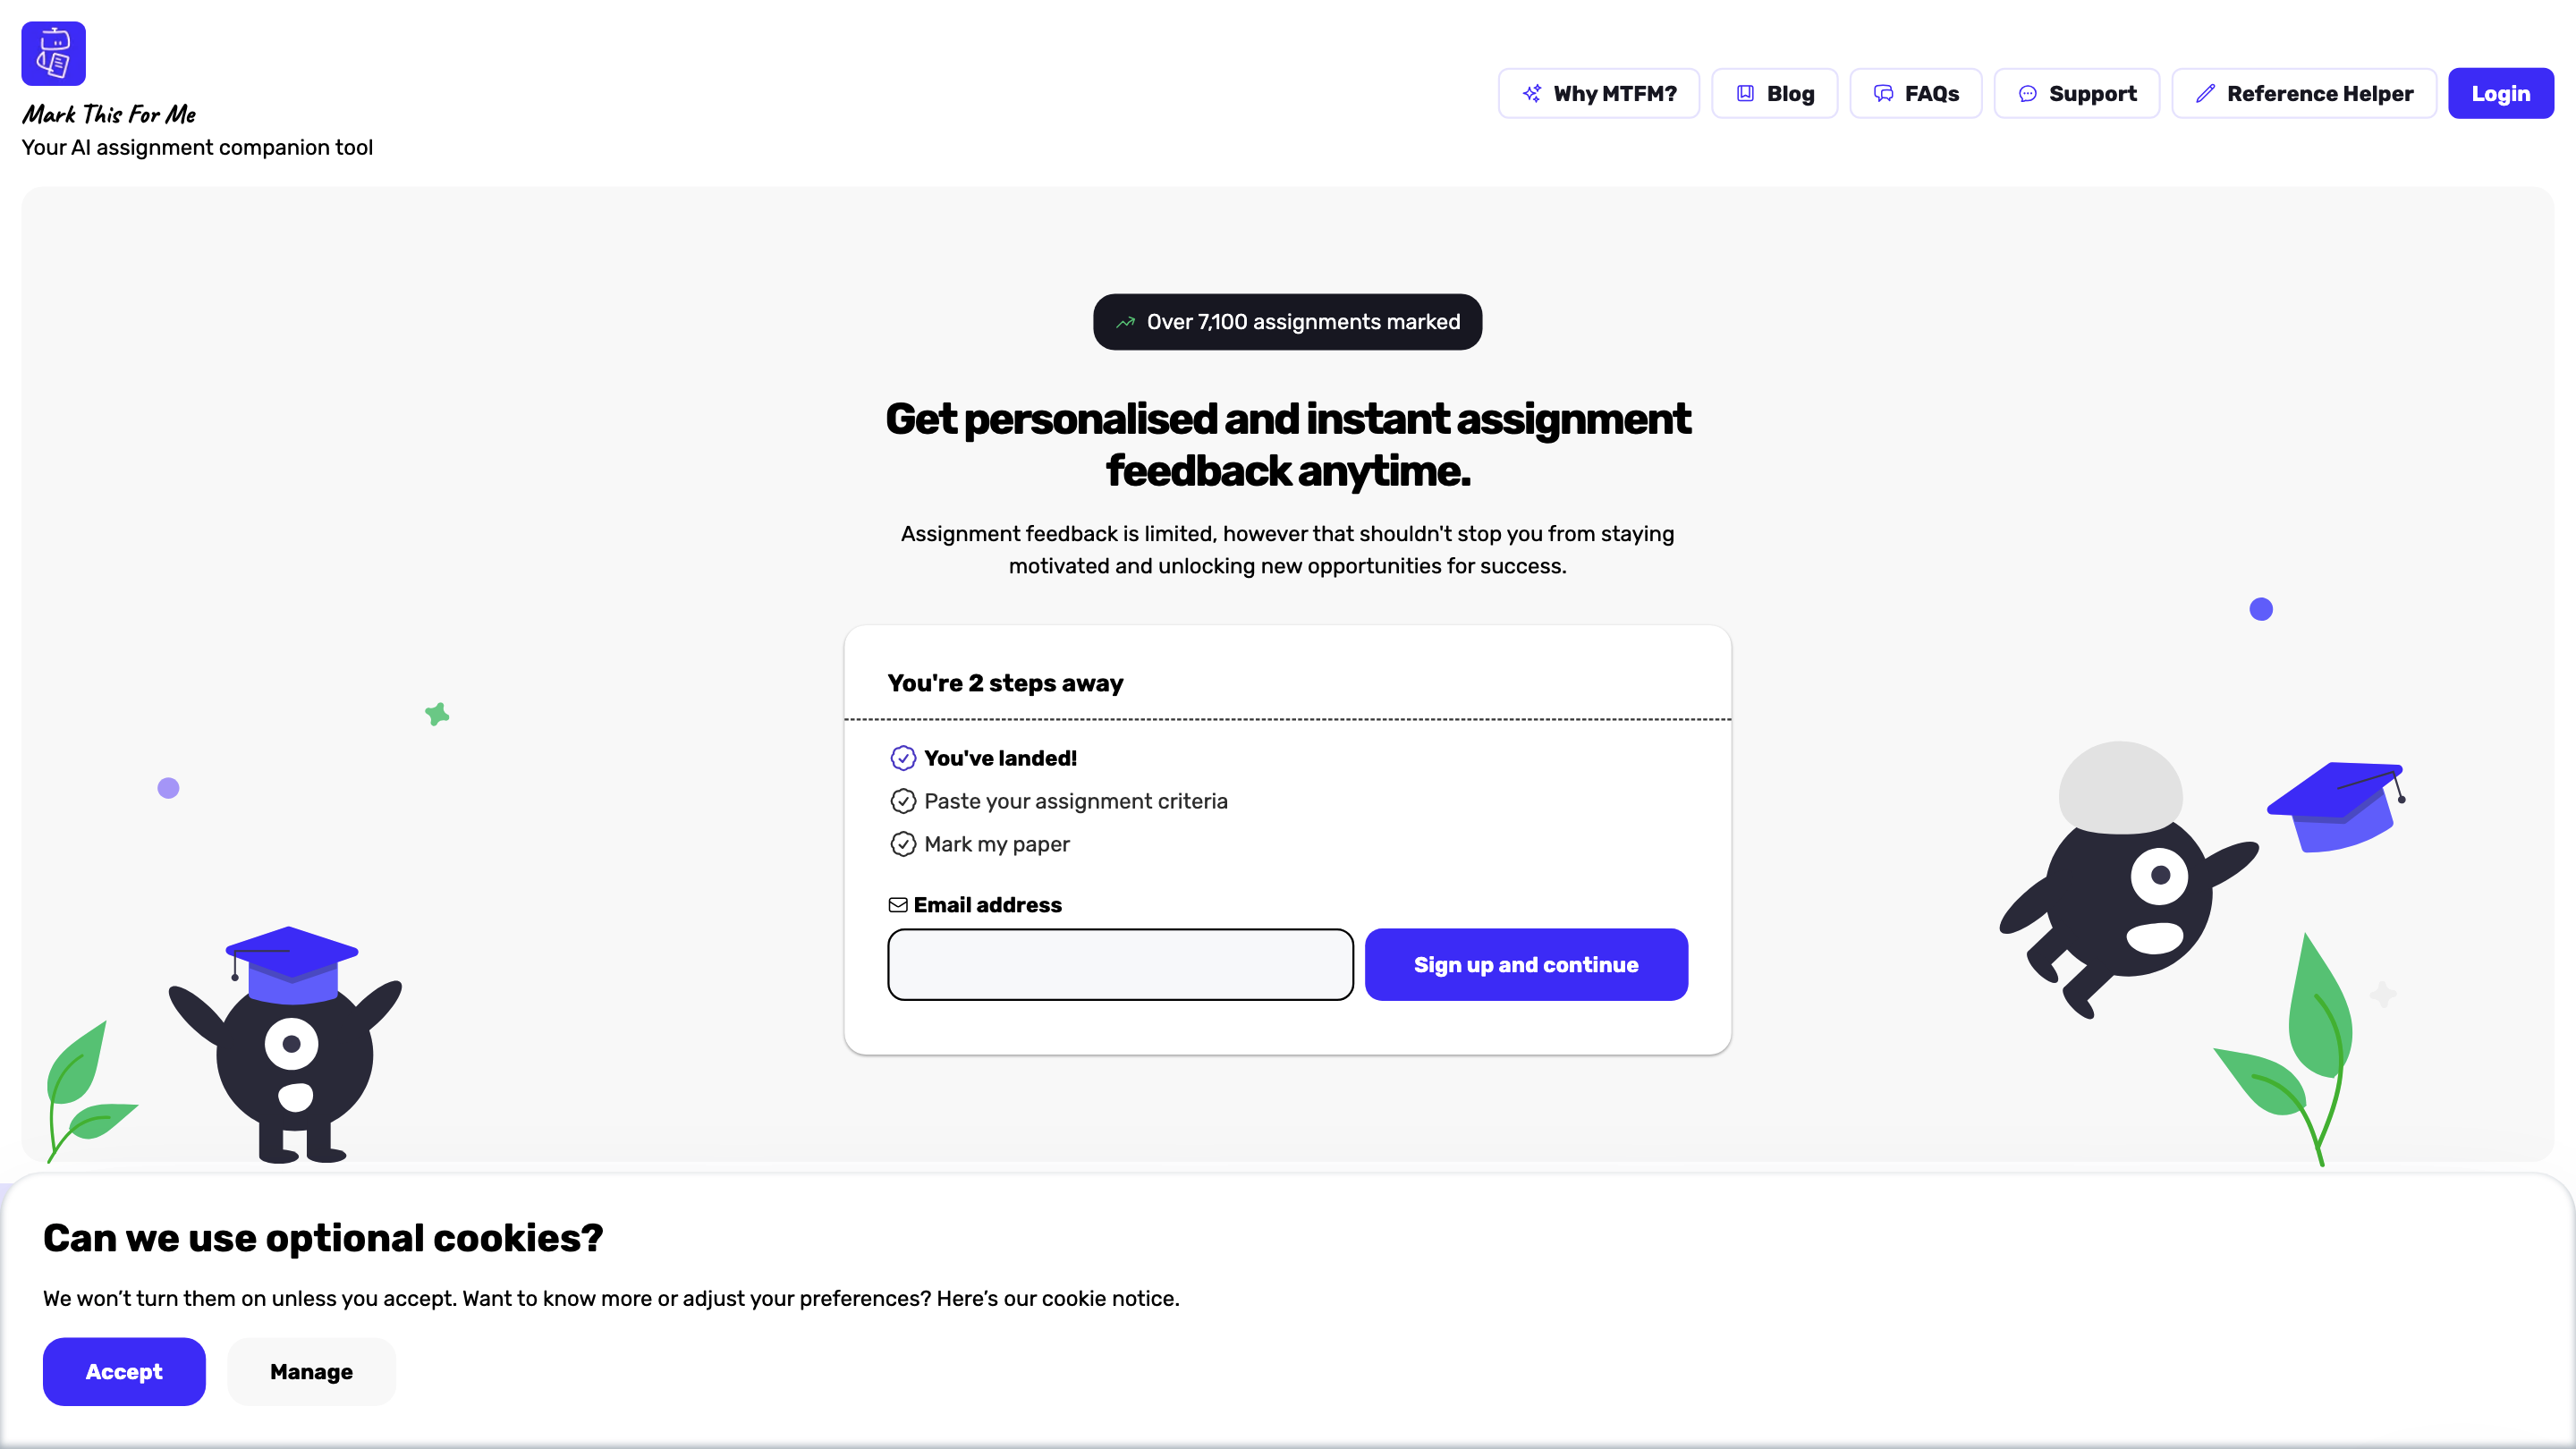Focus the Email address input field

[x=1120, y=965]
